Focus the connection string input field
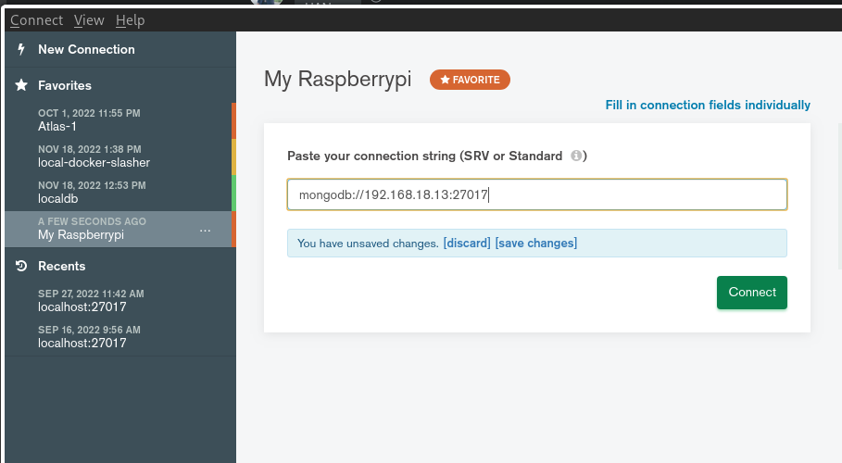The height and width of the screenshot is (463, 842). [x=537, y=194]
